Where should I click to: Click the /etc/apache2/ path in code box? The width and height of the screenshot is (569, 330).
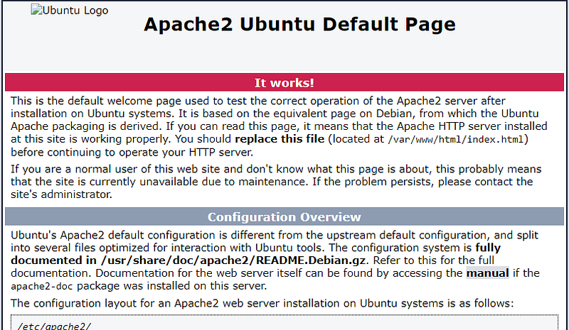pyautogui.click(x=54, y=326)
